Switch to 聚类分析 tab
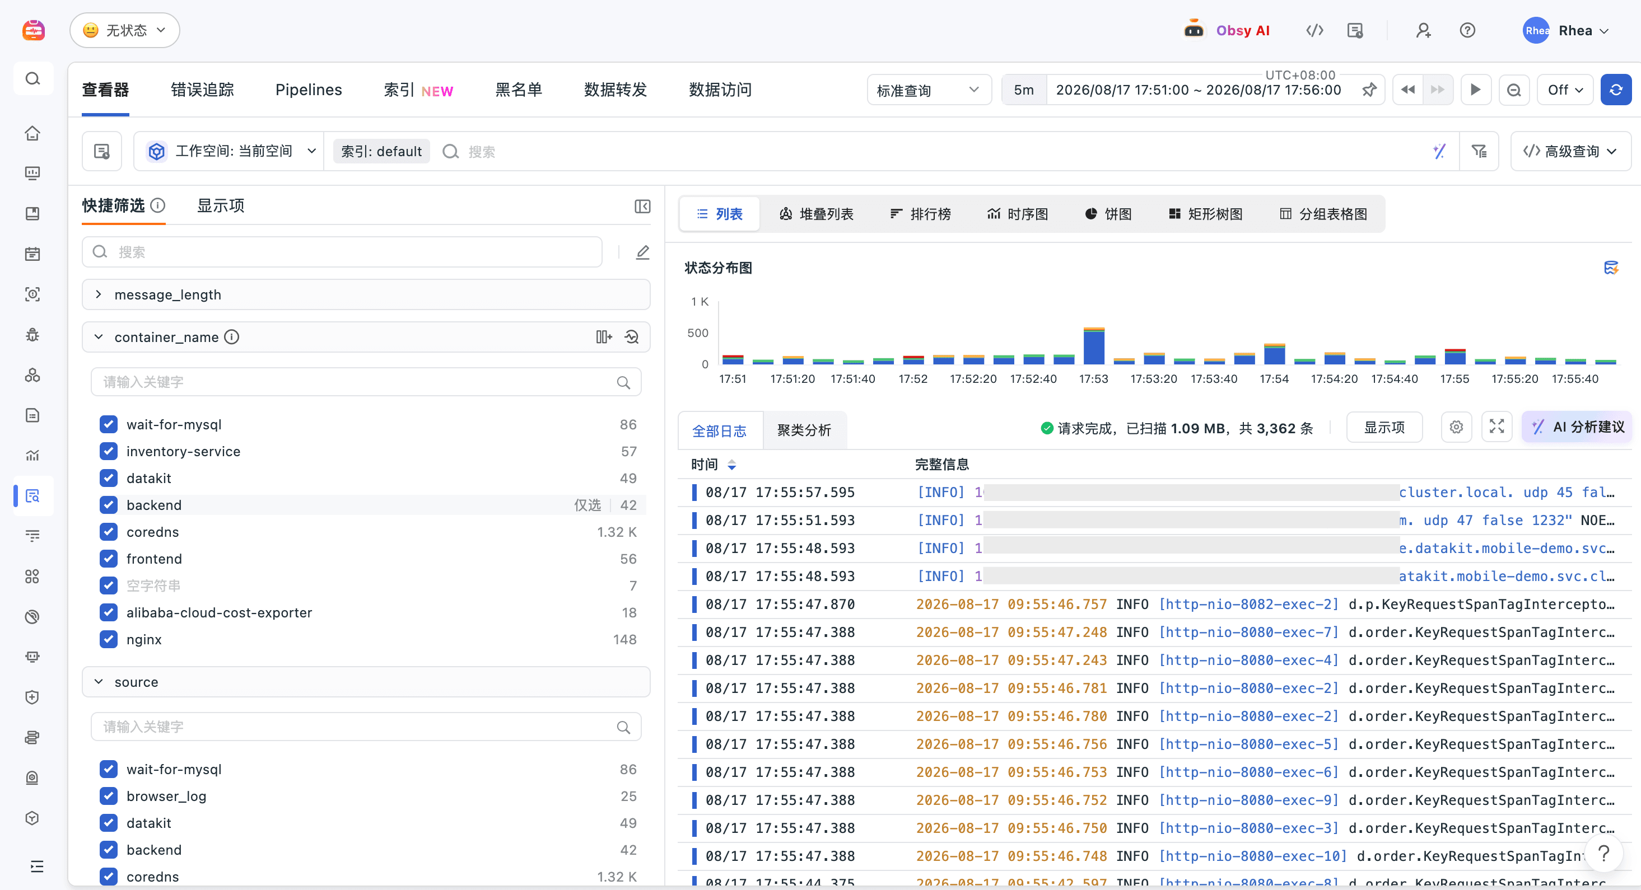Viewport: 1641px width, 890px height. pos(804,430)
